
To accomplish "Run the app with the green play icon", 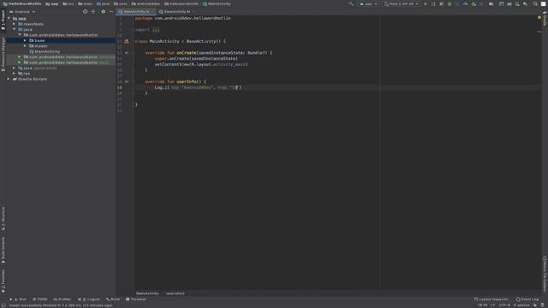I will (x=426, y=3).
